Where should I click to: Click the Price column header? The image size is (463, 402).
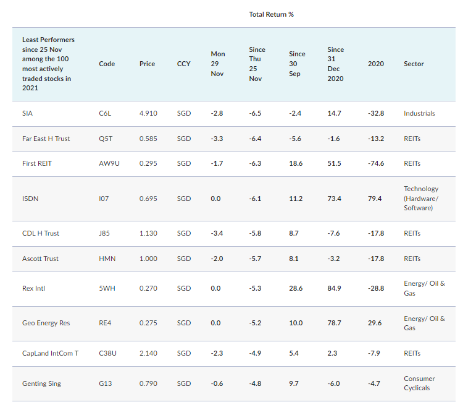pyautogui.click(x=147, y=64)
